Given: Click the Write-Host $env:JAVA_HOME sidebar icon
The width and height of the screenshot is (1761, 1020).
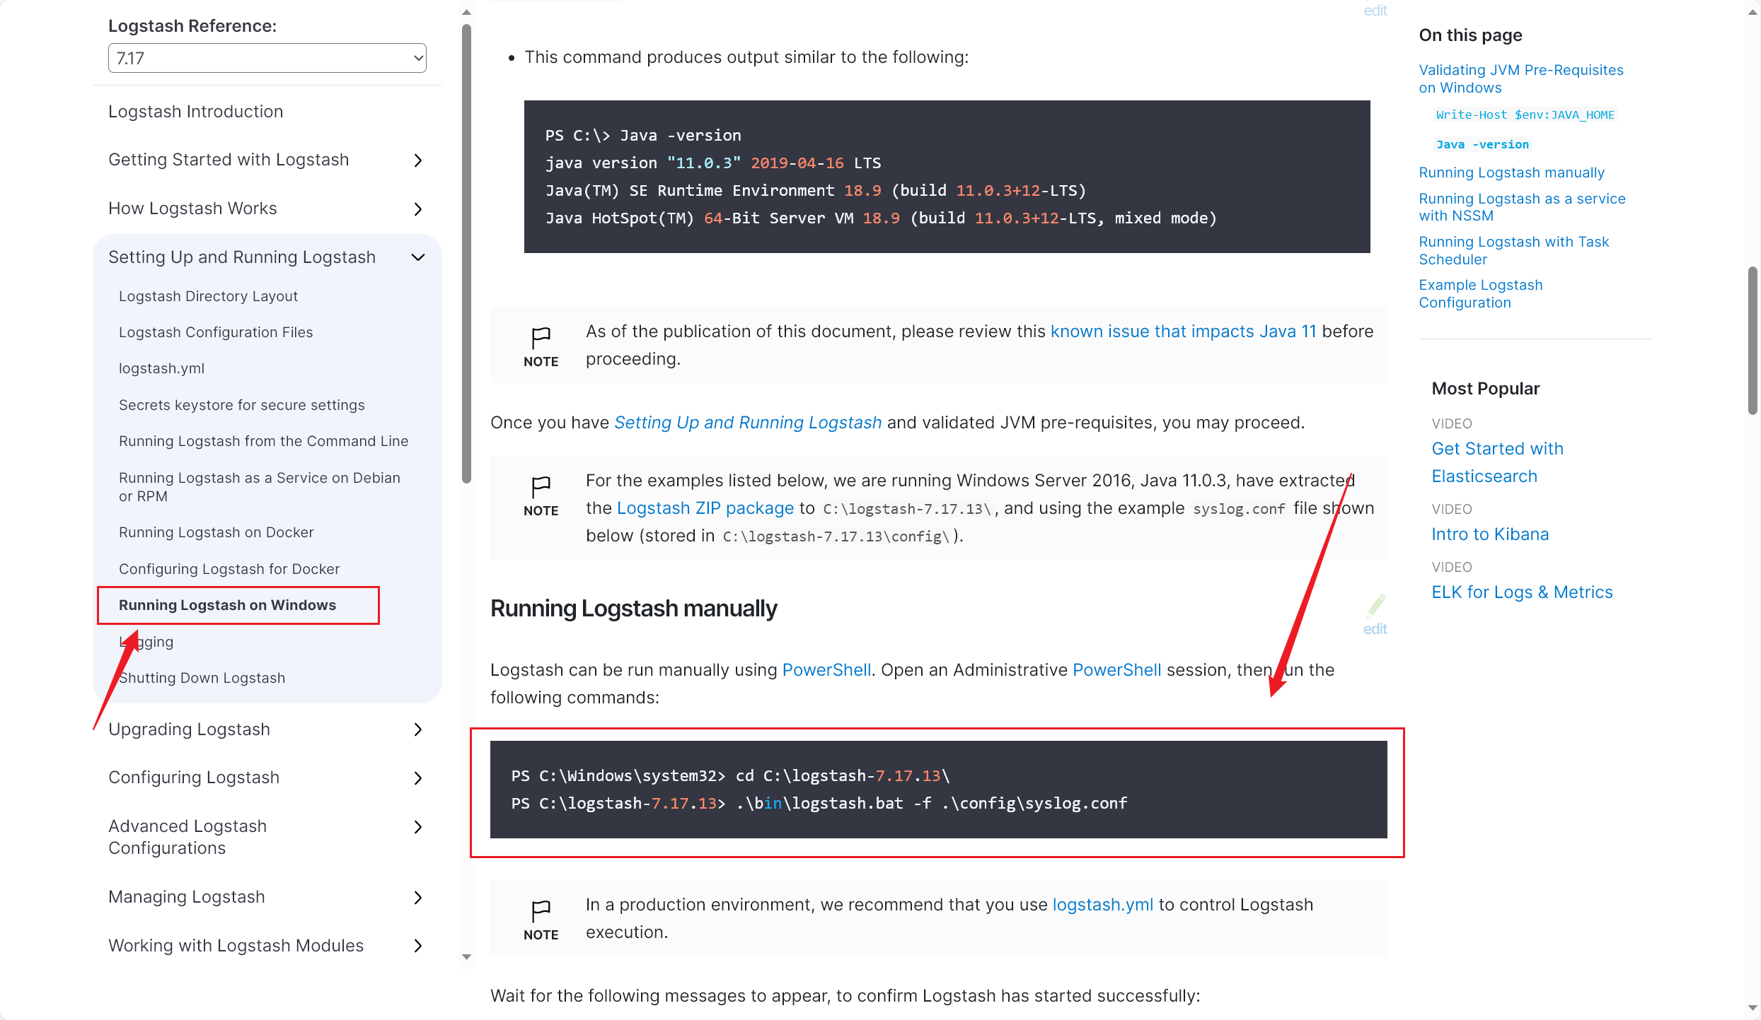Looking at the screenshot, I should [x=1525, y=114].
